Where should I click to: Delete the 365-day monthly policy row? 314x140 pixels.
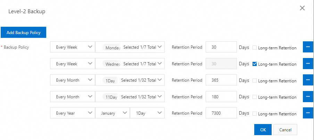(x=308, y=80)
